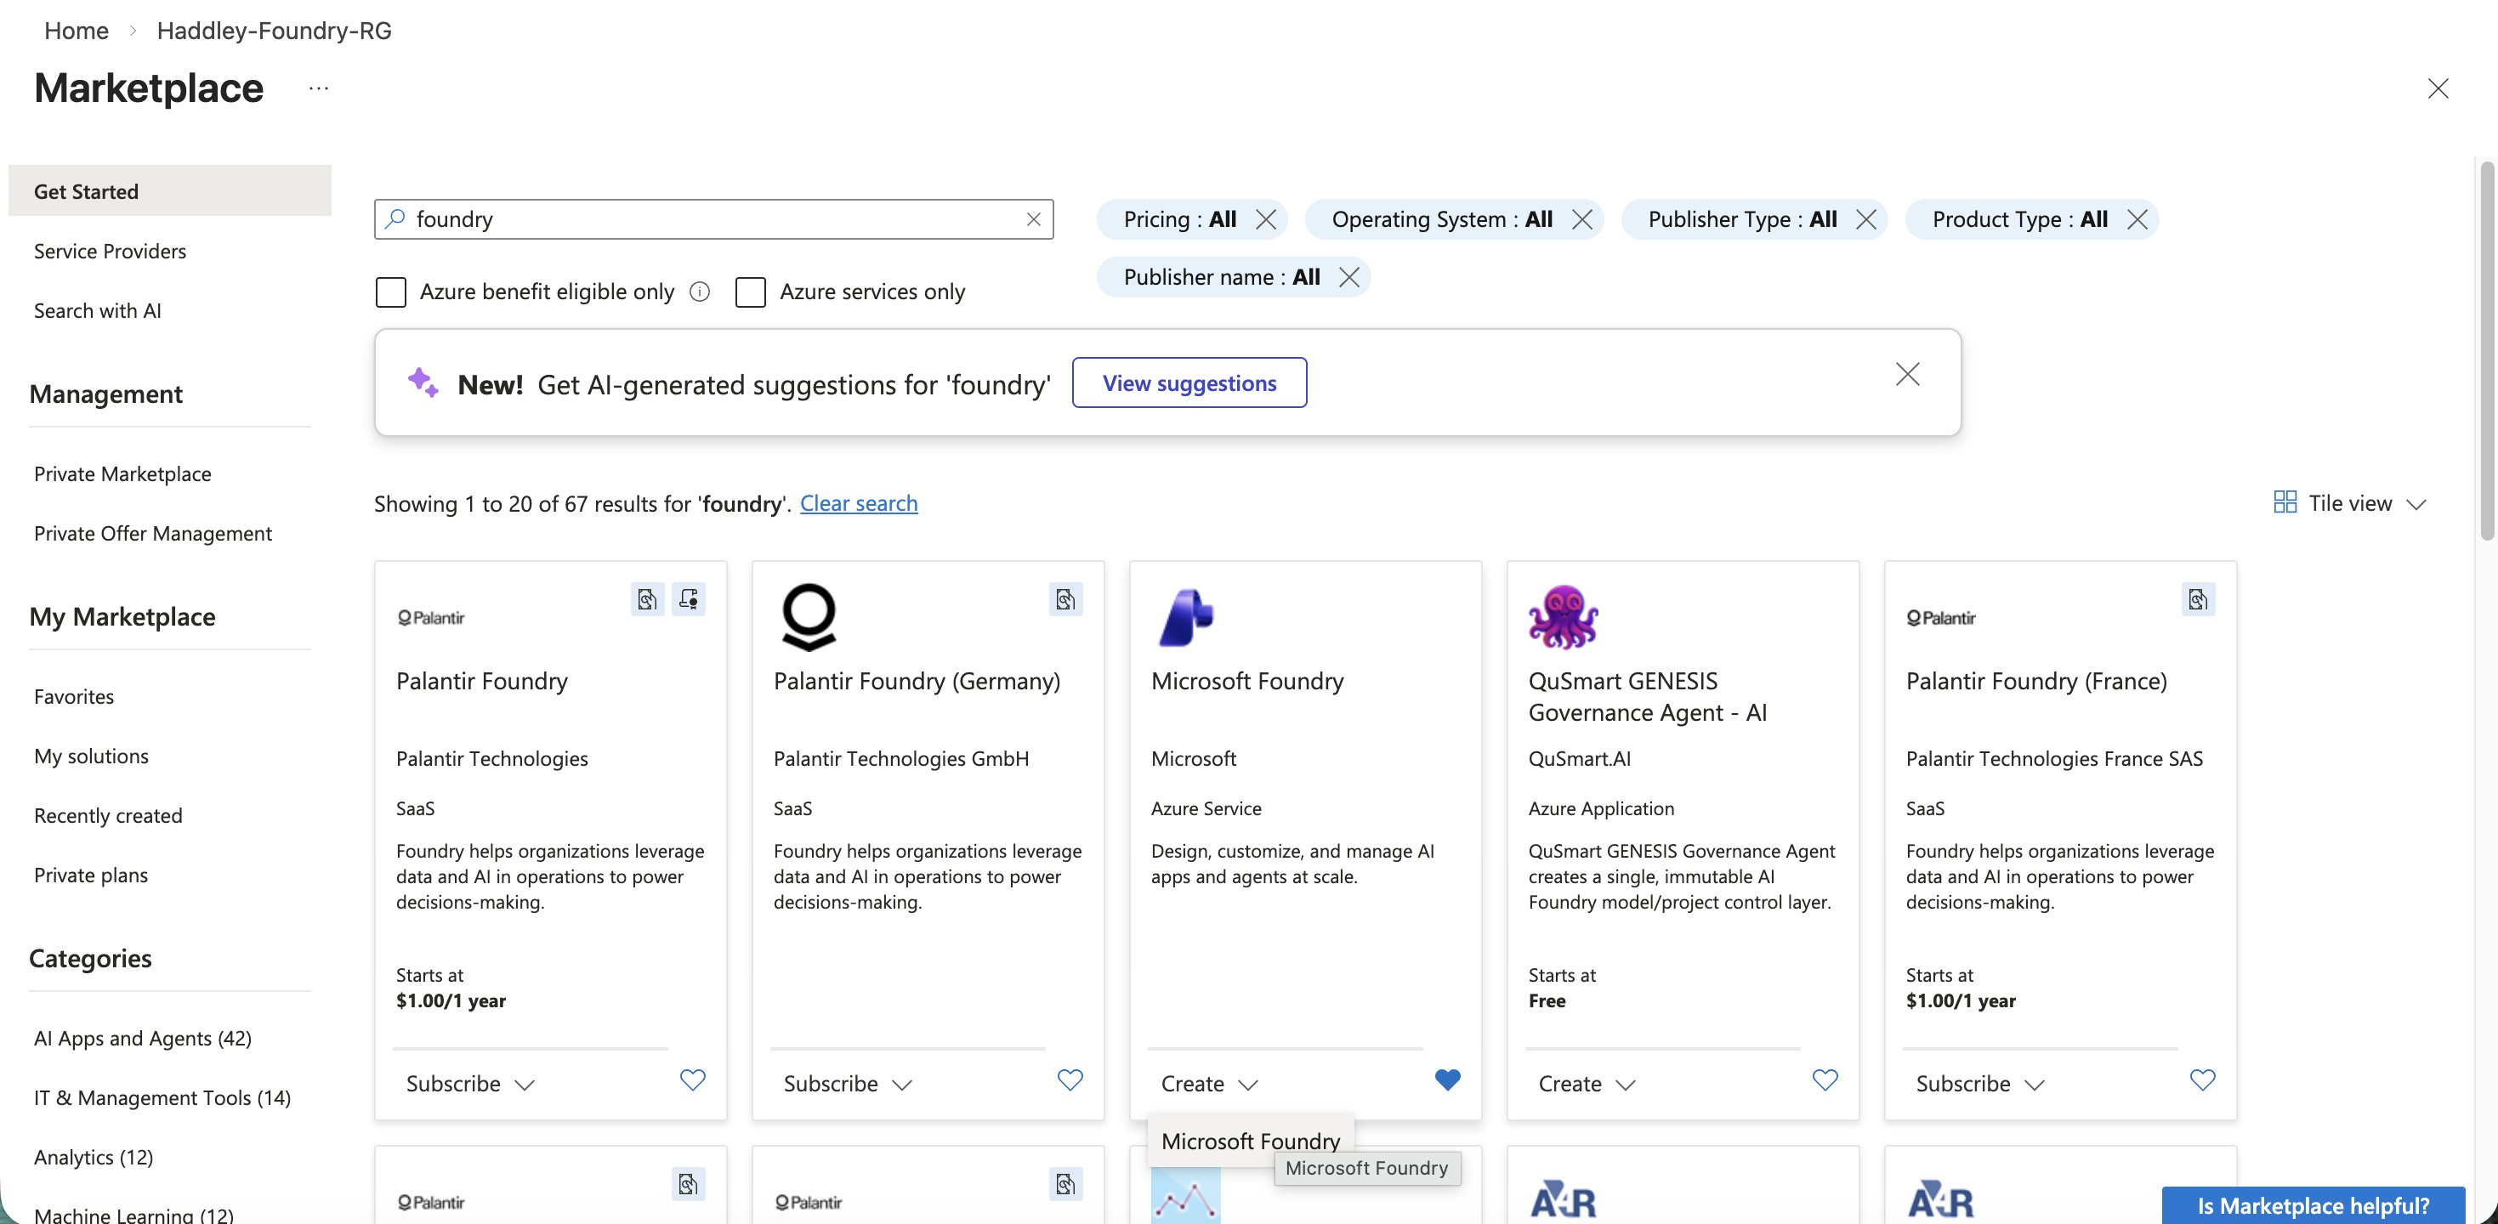
Task: Select Search with AI in the sidebar
Action: point(97,310)
